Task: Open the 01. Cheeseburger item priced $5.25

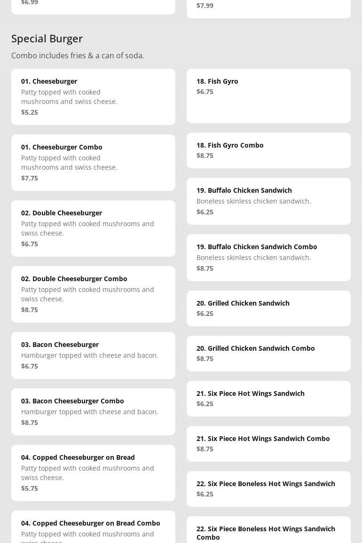Action: pyautogui.click(x=93, y=97)
